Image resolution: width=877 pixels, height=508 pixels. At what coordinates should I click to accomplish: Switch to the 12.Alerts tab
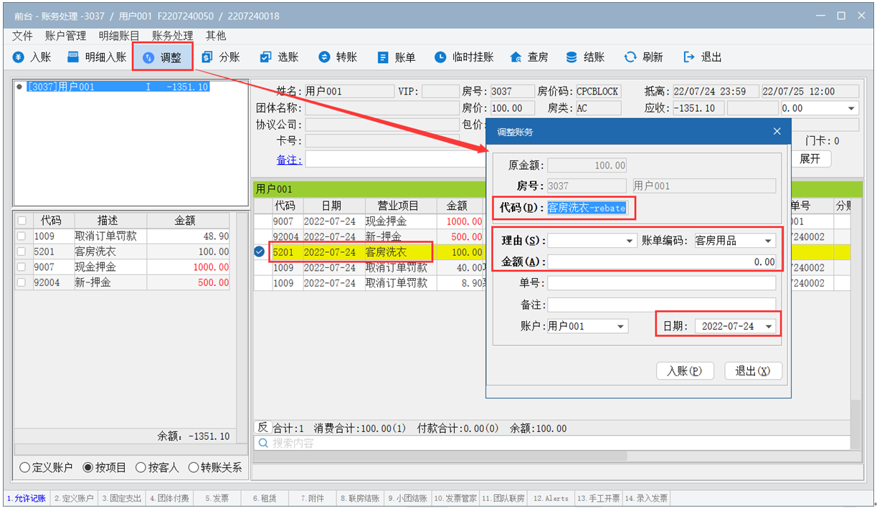click(x=551, y=498)
